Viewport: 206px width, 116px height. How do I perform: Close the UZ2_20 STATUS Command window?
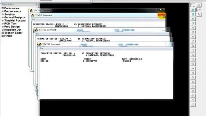tap(166, 29)
